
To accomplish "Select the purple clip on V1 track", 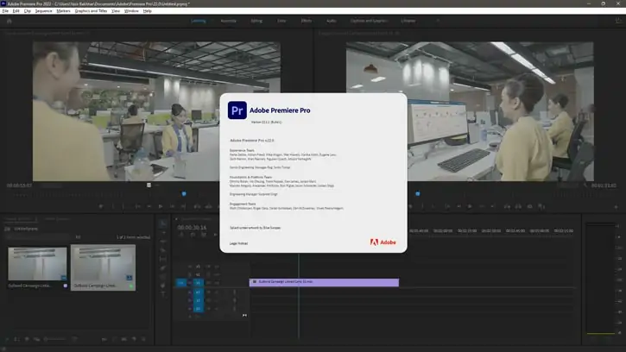I will tap(324, 282).
